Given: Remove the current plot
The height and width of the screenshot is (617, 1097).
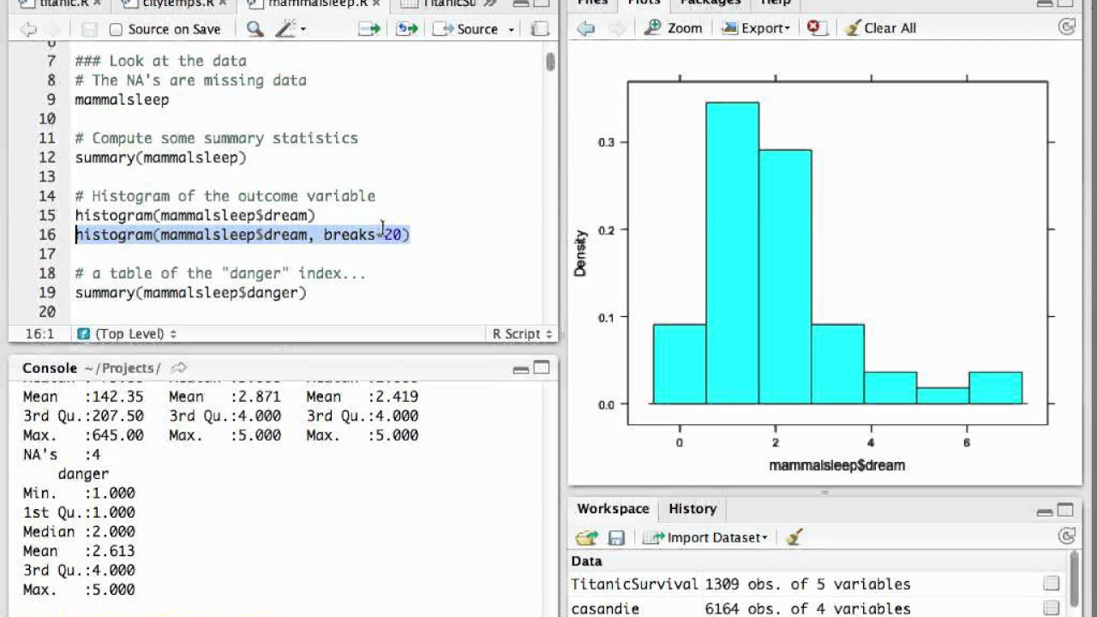Looking at the screenshot, I should pyautogui.click(x=816, y=28).
